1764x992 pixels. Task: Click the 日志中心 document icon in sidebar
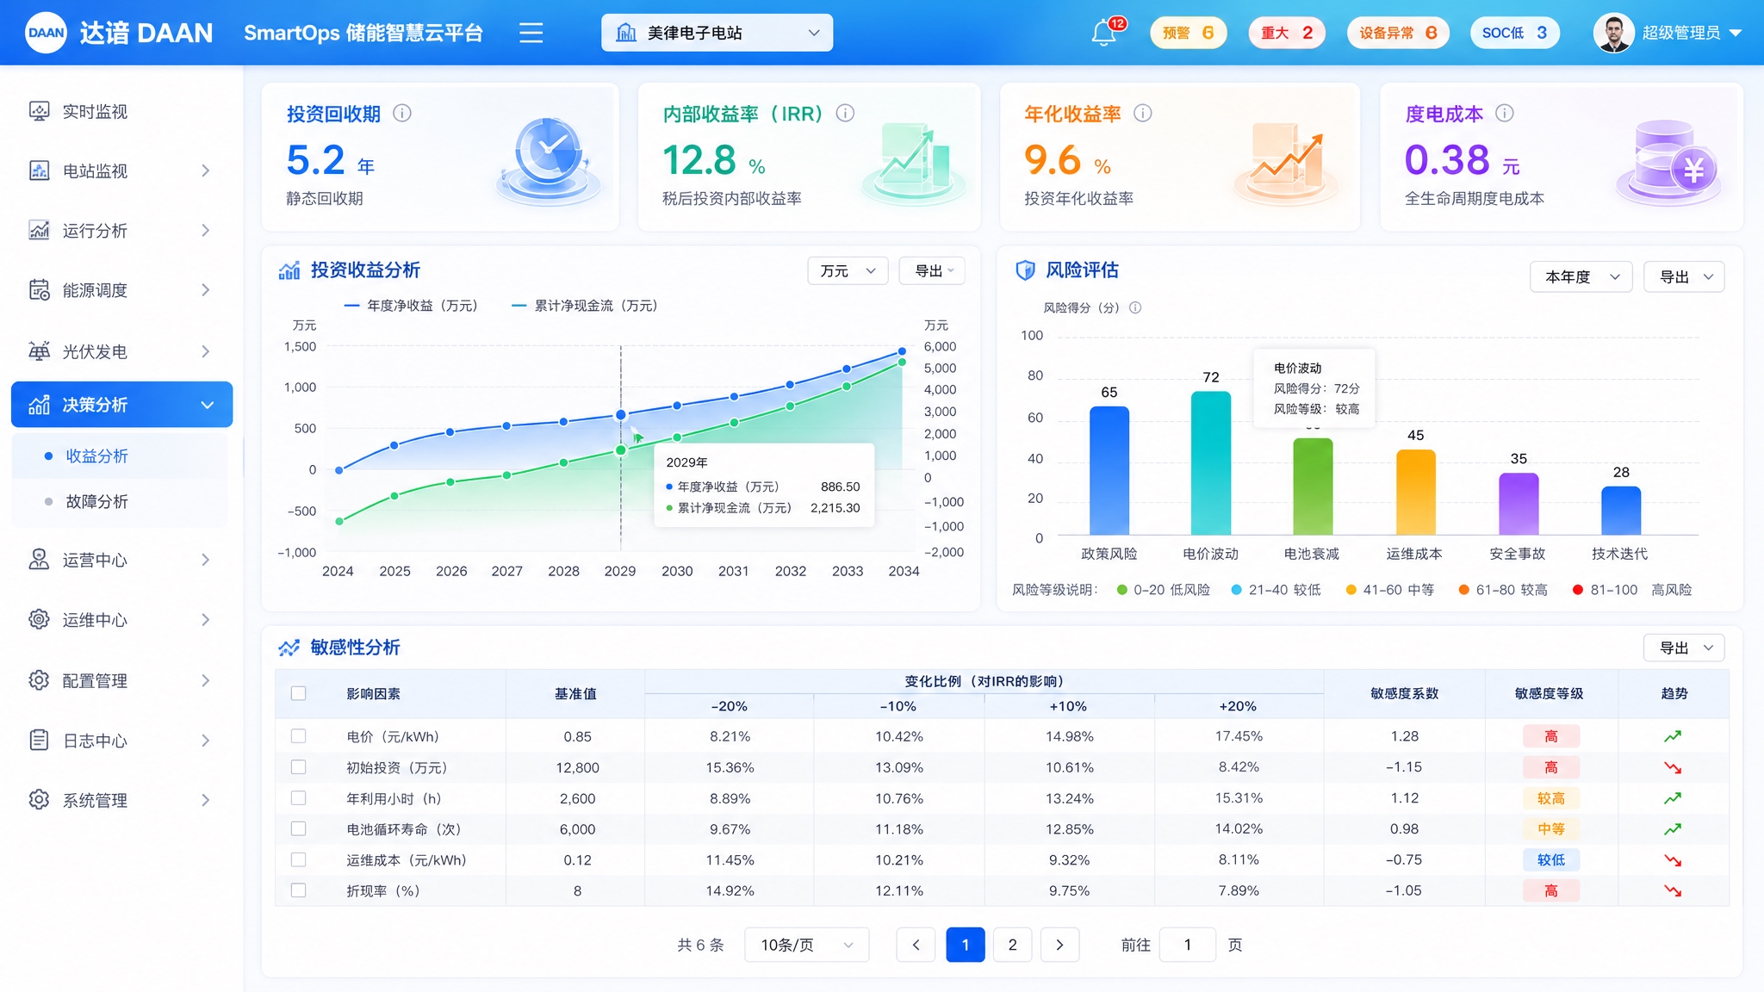[x=39, y=741]
